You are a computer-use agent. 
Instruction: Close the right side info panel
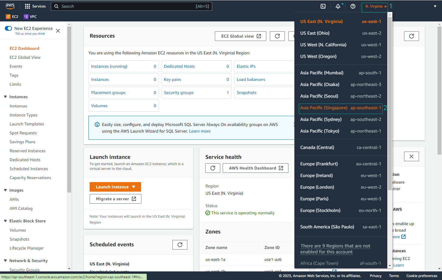pos(412,156)
